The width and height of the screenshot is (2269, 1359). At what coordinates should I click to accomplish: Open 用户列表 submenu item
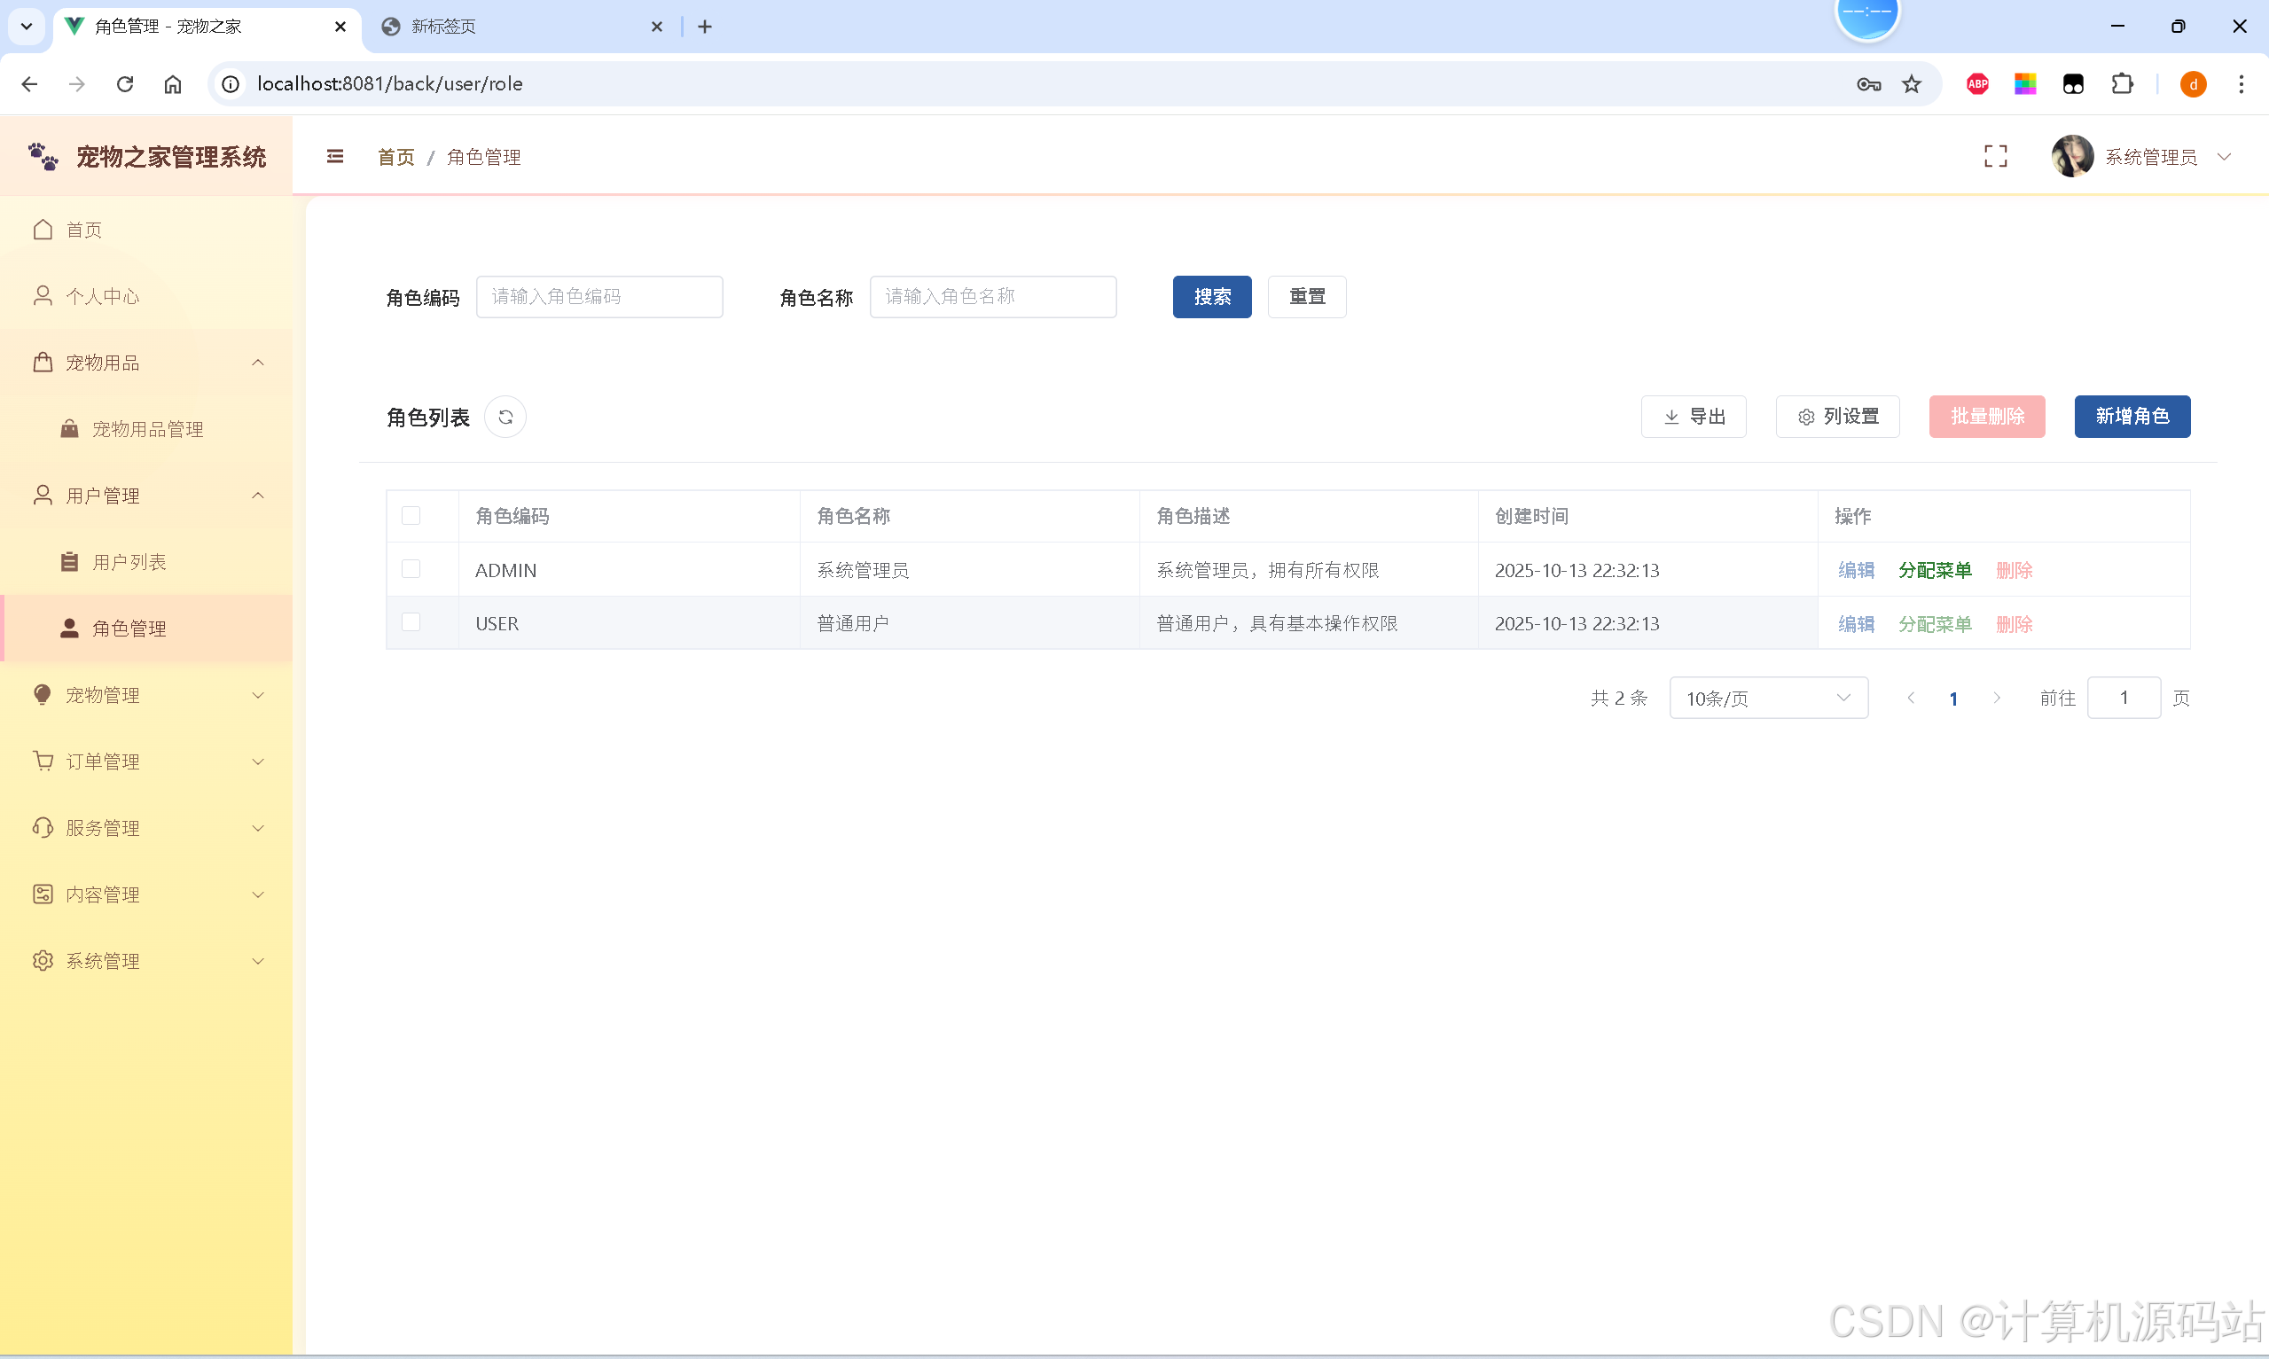coord(146,561)
